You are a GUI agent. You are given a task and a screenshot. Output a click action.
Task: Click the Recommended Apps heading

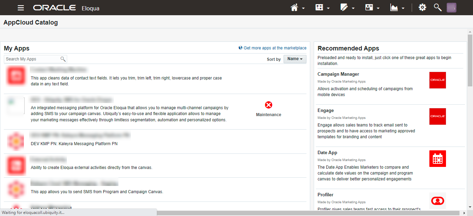pyautogui.click(x=348, y=48)
